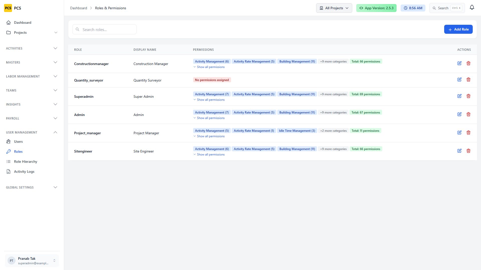Image resolution: width=481 pixels, height=270 pixels.
Task: Expand the Payroll section
Action: click(x=32, y=118)
